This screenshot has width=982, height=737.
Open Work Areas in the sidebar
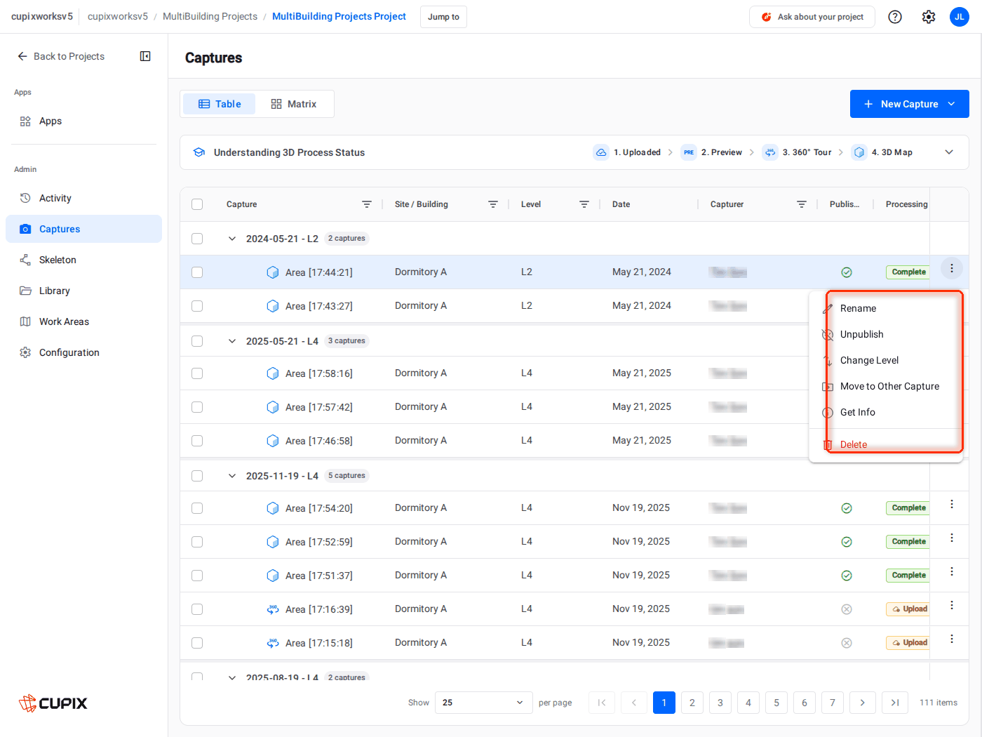coord(83,321)
